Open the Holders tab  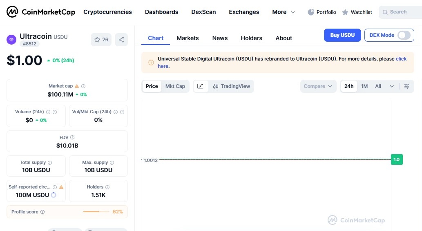click(251, 38)
